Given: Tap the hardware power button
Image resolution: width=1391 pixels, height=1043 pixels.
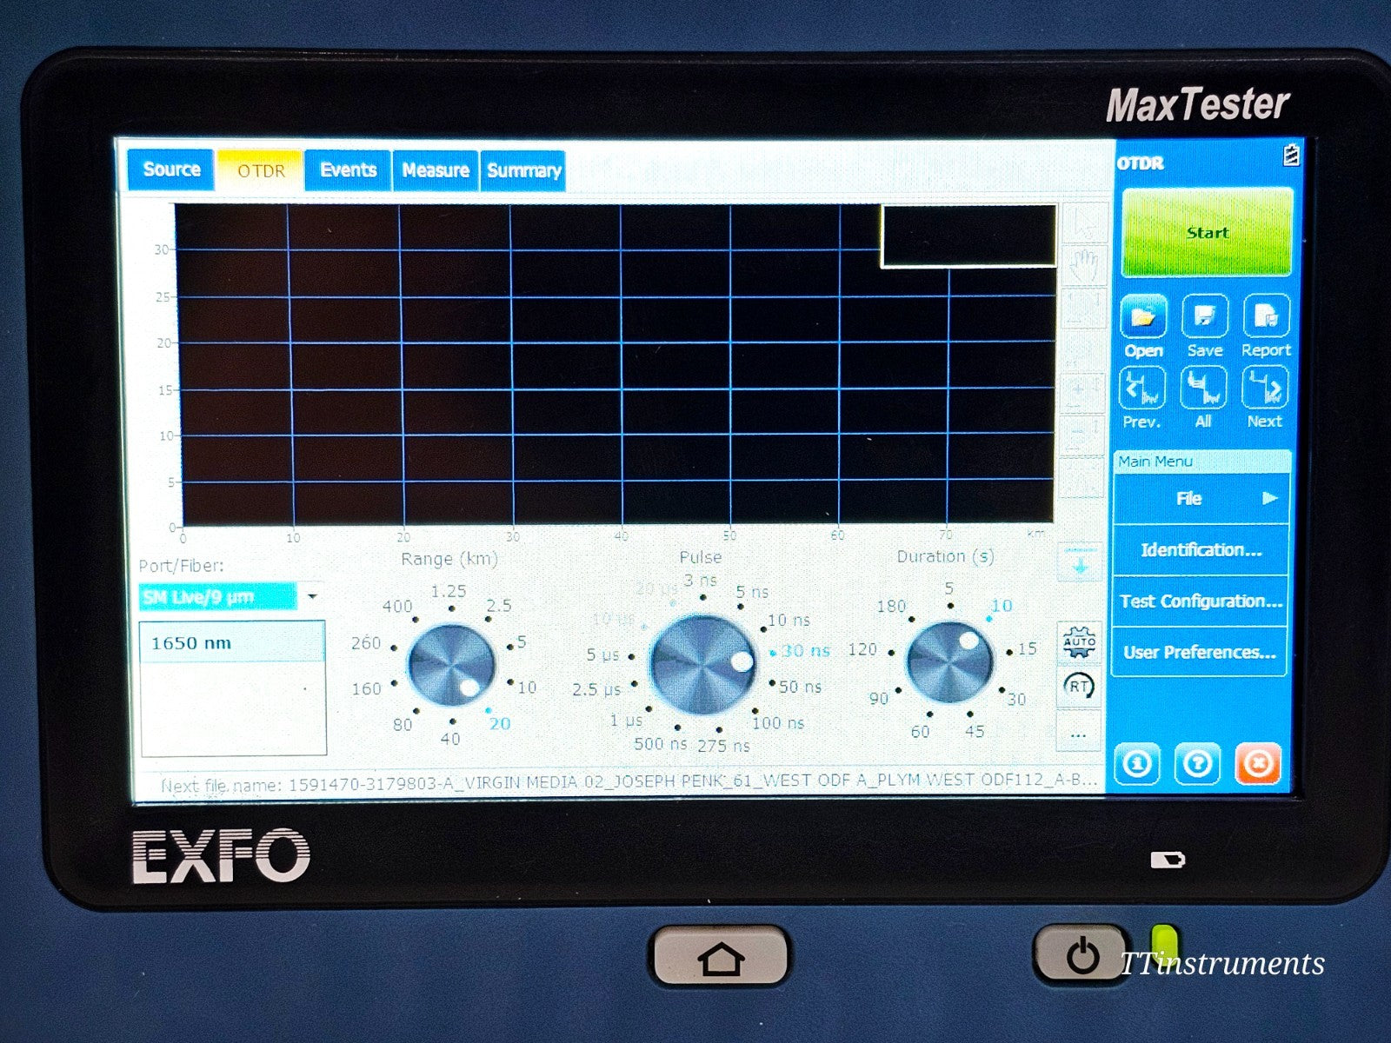Looking at the screenshot, I should pyautogui.click(x=1082, y=954).
